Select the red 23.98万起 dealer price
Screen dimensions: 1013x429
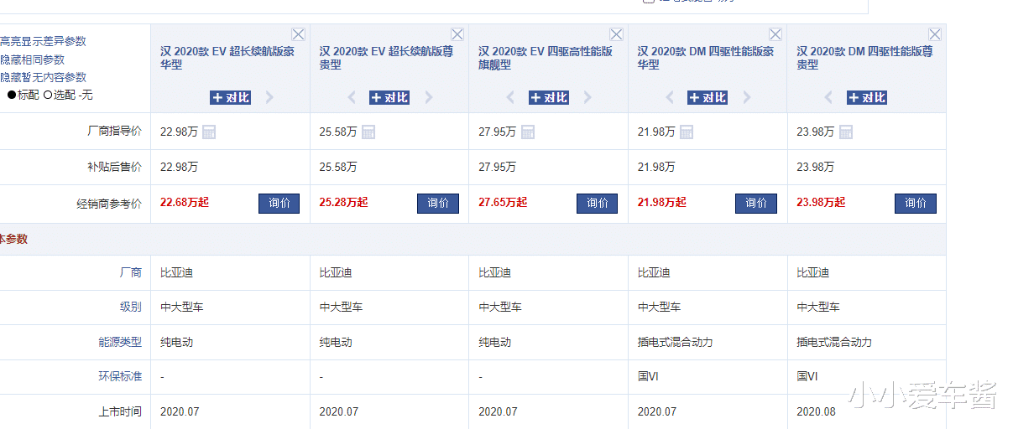click(x=821, y=202)
